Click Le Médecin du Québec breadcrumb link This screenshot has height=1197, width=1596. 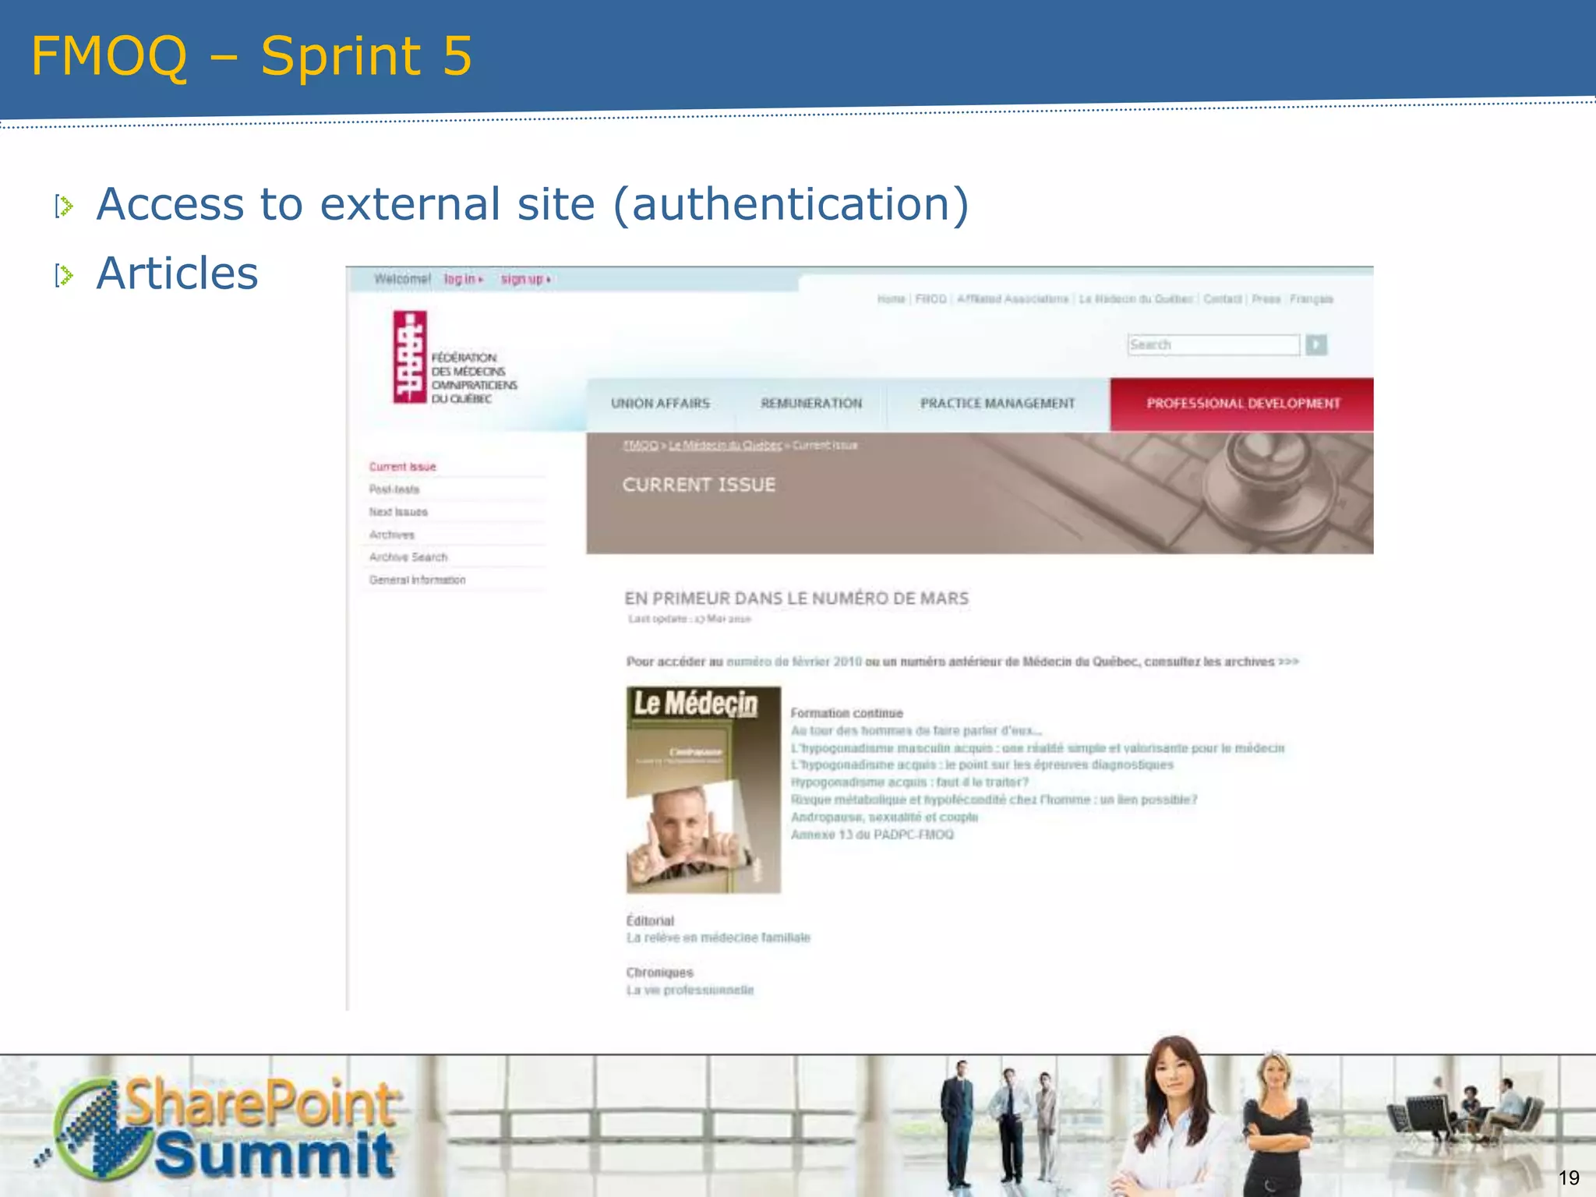pyautogui.click(x=725, y=445)
